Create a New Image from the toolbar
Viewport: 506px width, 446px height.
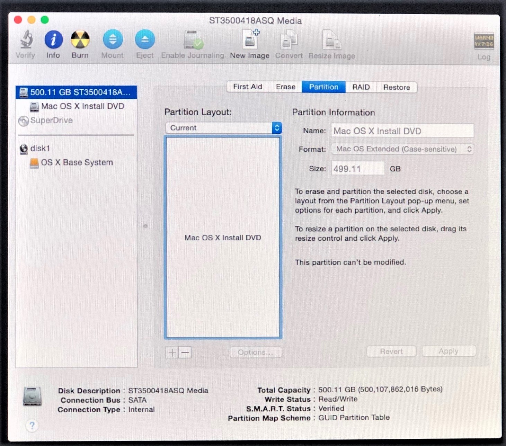pos(250,39)
